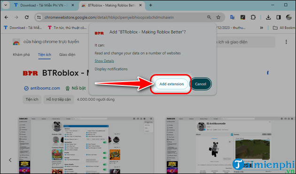Open the Extensions puzzle-piece menu

tap(253, 17)
